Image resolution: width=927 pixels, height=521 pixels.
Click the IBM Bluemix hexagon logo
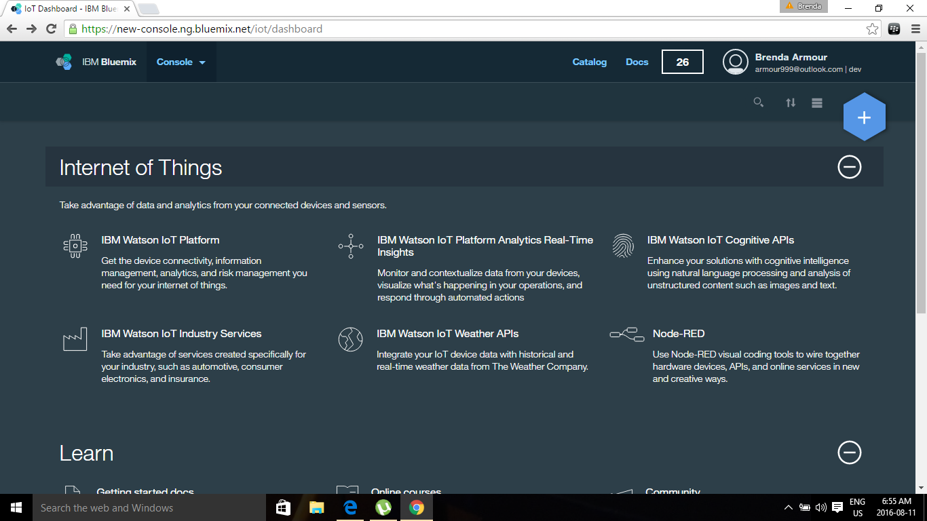click(64, 62)
